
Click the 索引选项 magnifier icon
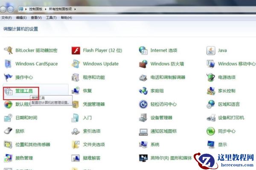[76, 131]
